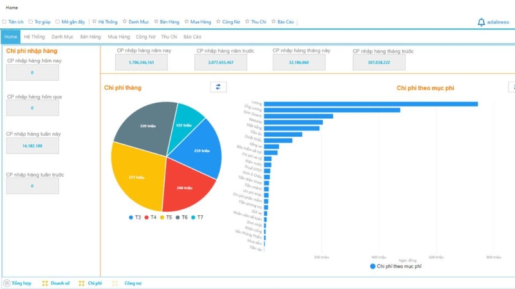The width and height of the screenshot is (515, 289).
Task: Click the notification bell icon
Action: (x=481, y=22)
